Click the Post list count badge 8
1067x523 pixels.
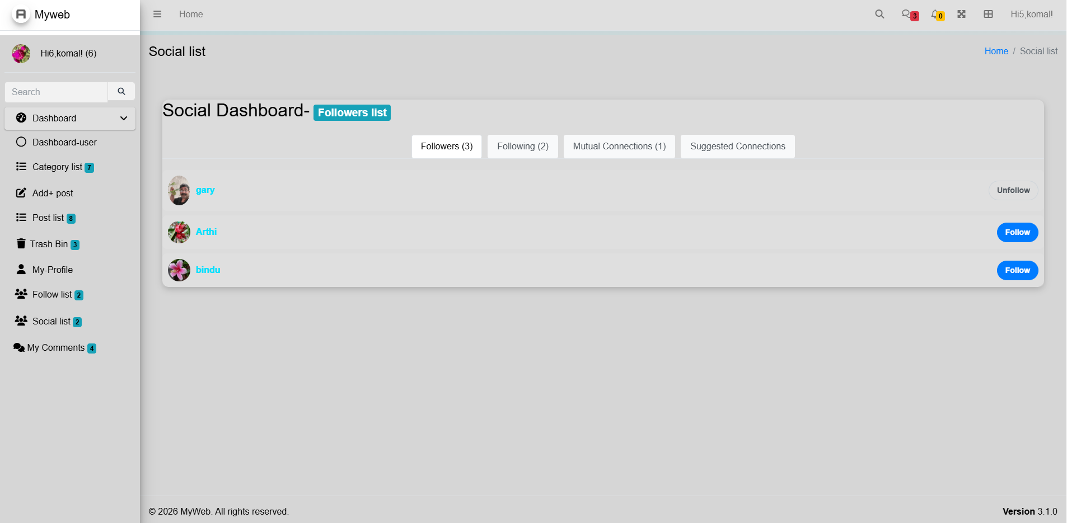click(71, 218)
